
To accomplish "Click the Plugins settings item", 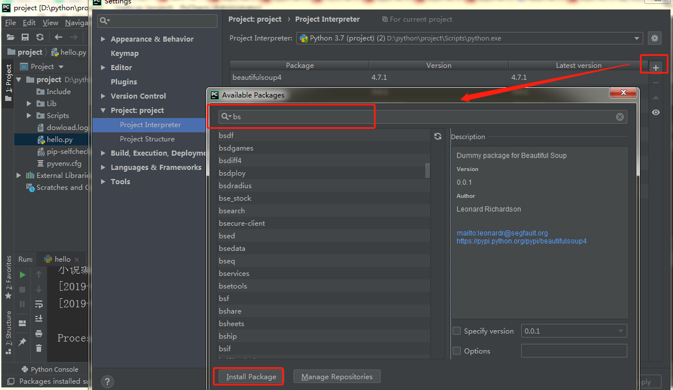I will (x=124, y=82).
